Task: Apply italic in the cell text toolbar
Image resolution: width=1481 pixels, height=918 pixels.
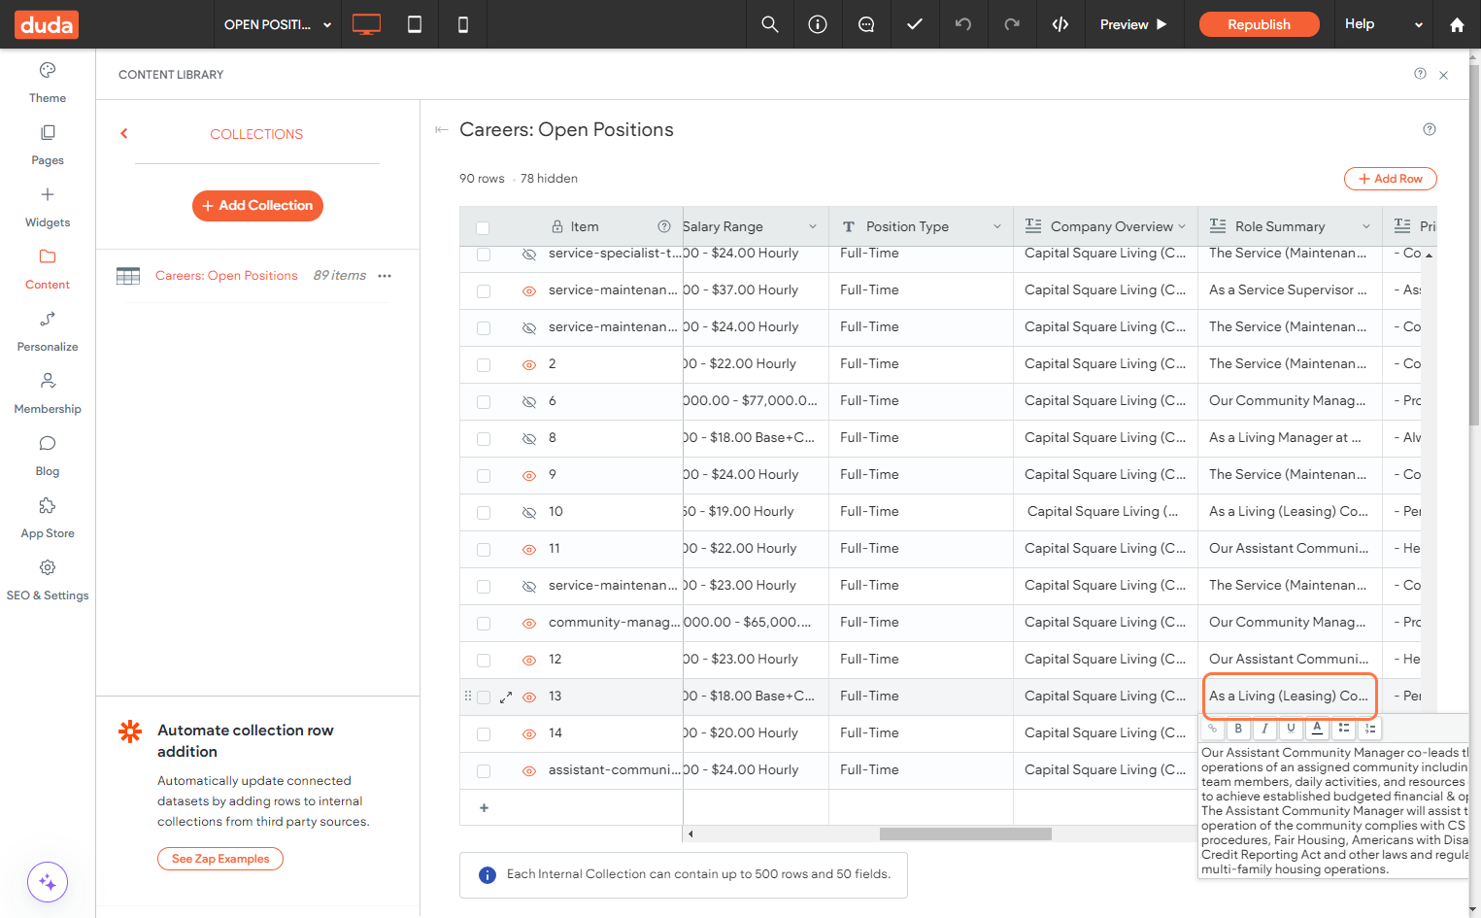Action: (x=1264, y=729)
